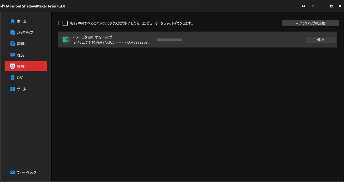Click the shutdown-after-backup label text
This screenshot has width=344, height=182.
pos(132,23)
